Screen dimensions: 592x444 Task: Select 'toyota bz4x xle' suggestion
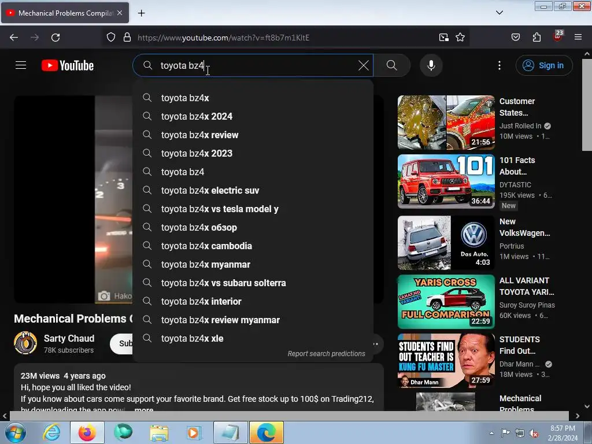point(253,338)
